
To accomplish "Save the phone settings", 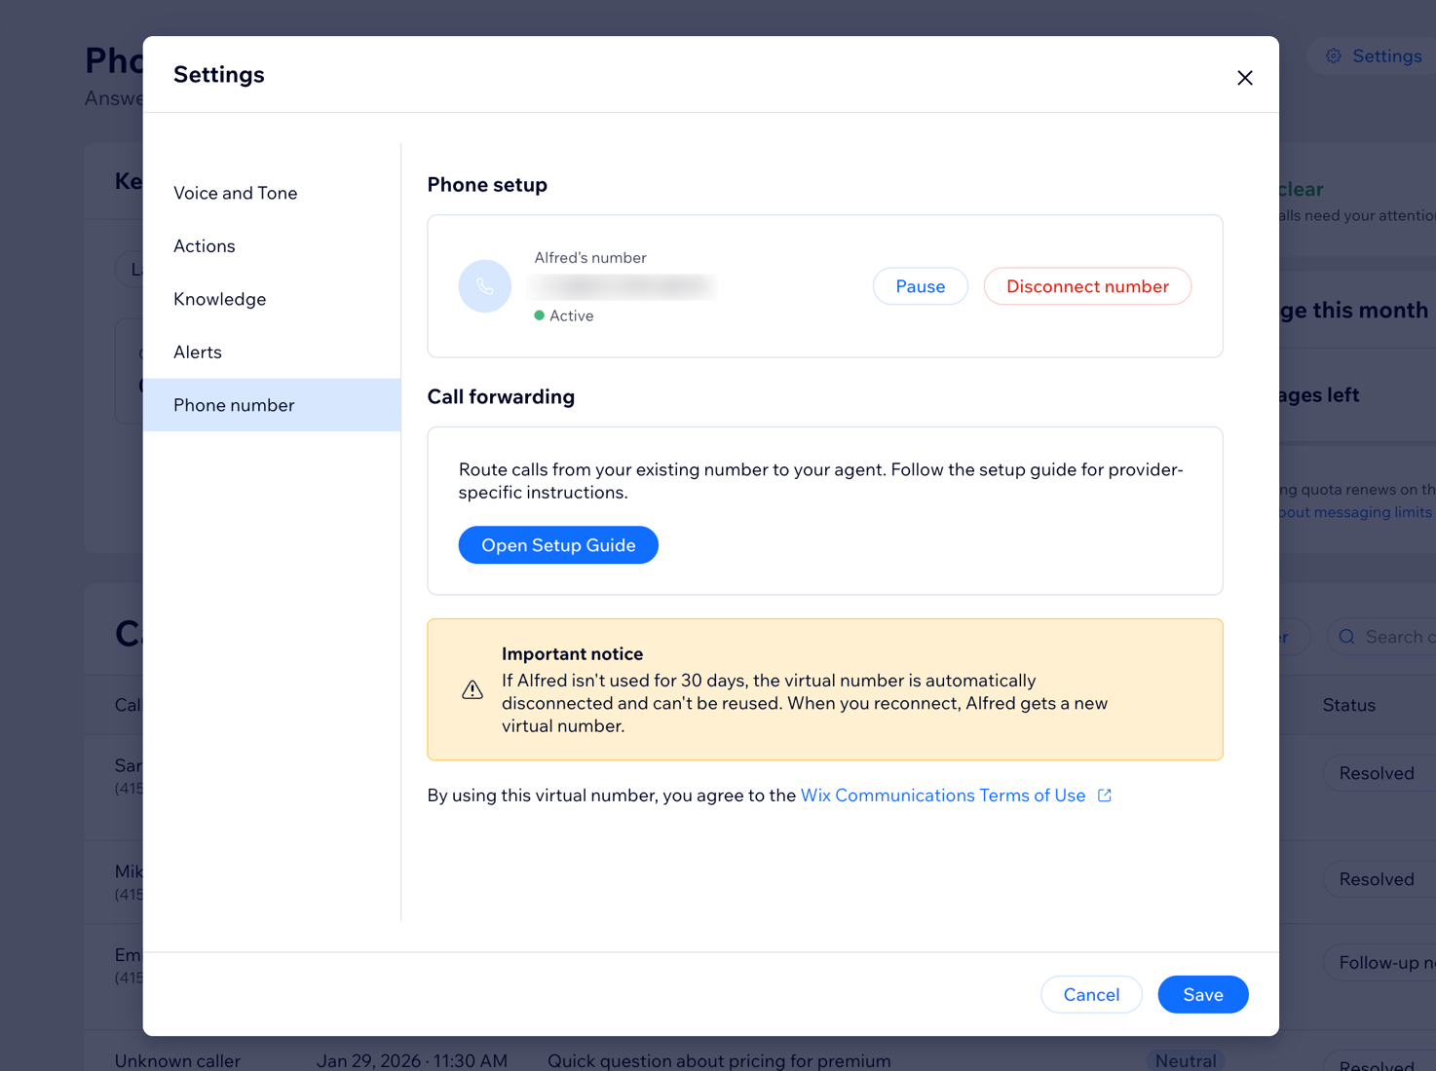I will (1202, 994).
